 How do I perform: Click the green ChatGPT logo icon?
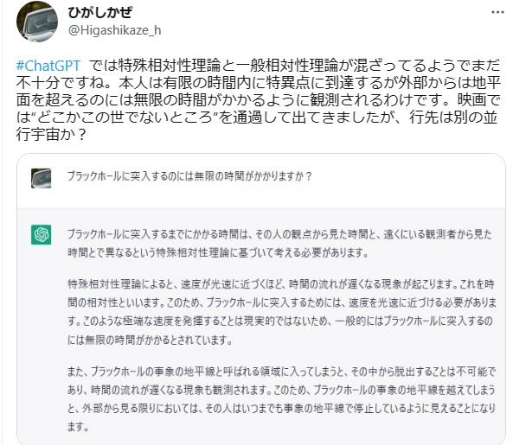click(x=41, y=234)
